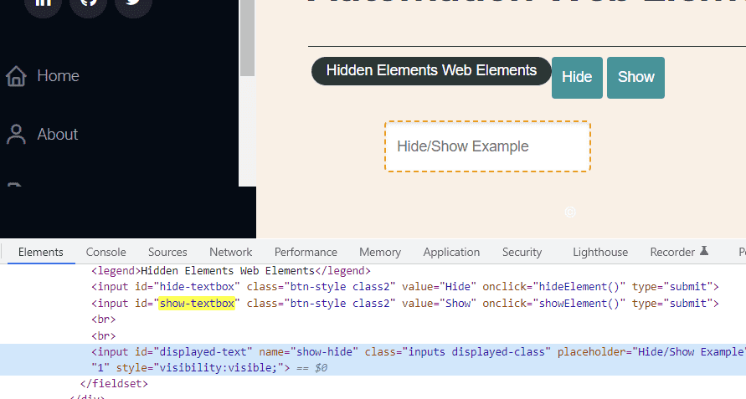This screenshot has height=399, width=746.
Task: Open the GitHub social icon
Action: point(88,5)
